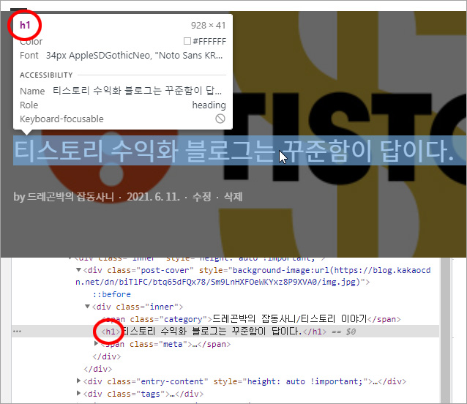Click the #FFFFFF color swatch in tooltip
The width and height of the screenshot is (467, 404).
(187, 41)
